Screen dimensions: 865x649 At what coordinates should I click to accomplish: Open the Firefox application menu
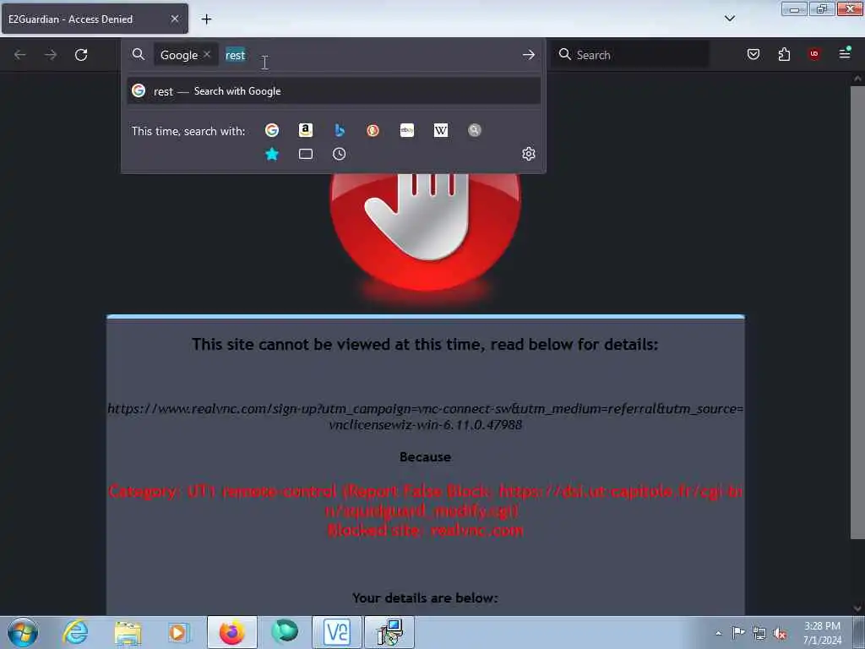[x=845, y=53]
